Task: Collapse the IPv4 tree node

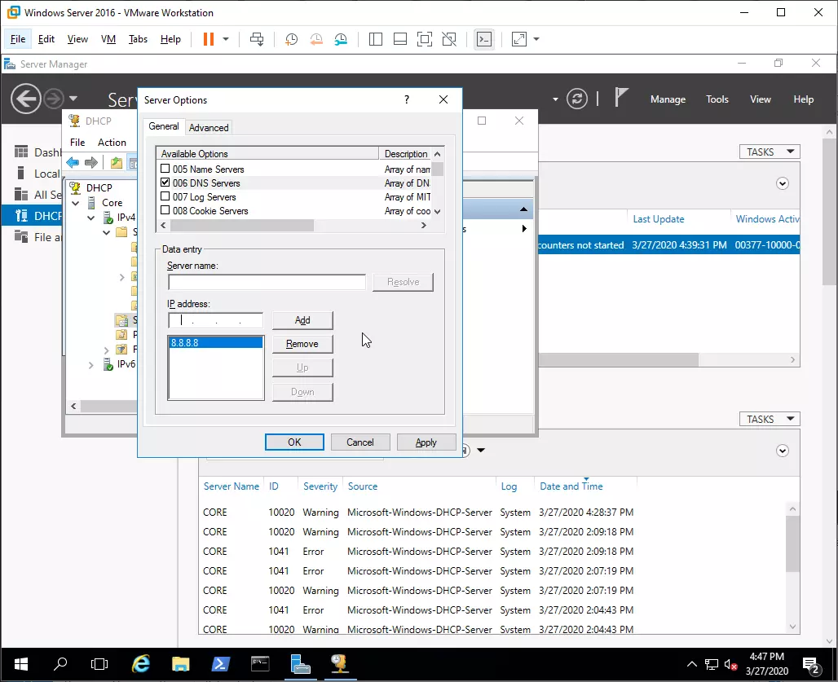Action: click(x=91, y=218)
